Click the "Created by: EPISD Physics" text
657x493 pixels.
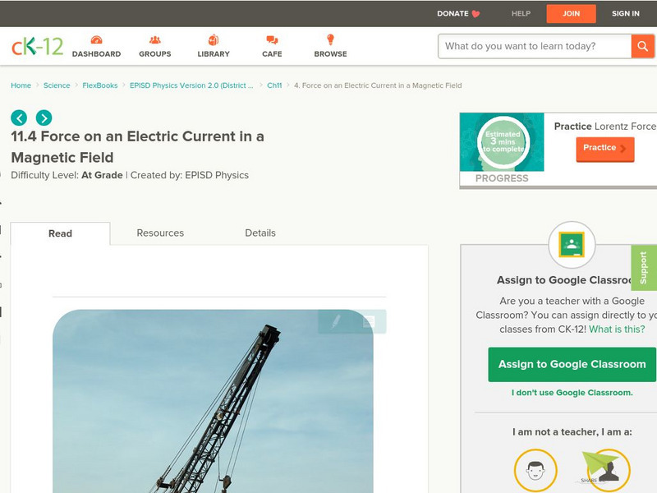click(x=190, y=175)
